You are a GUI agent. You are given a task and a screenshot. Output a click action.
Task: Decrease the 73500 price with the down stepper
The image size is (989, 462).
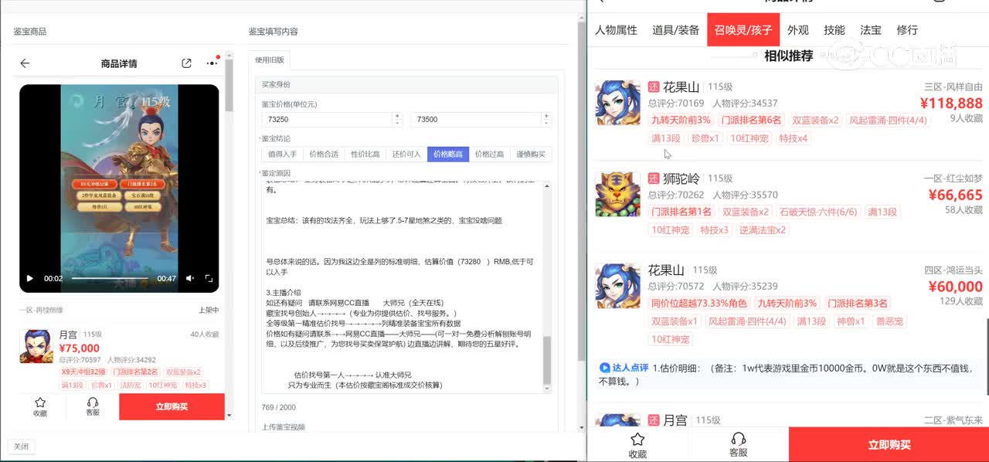[x=547, y=123]
